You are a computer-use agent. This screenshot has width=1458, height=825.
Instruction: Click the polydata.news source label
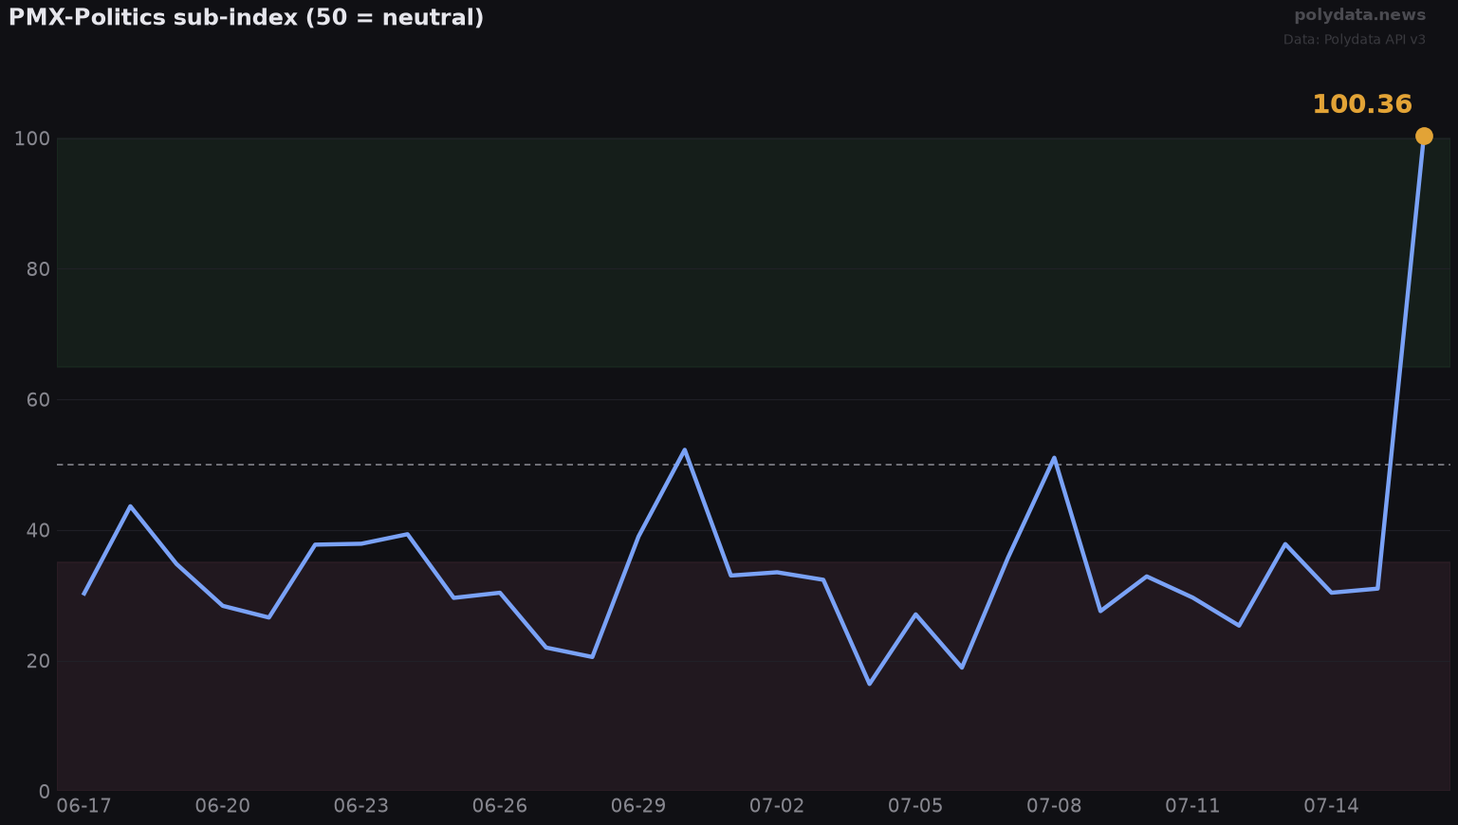[1359, 15]
